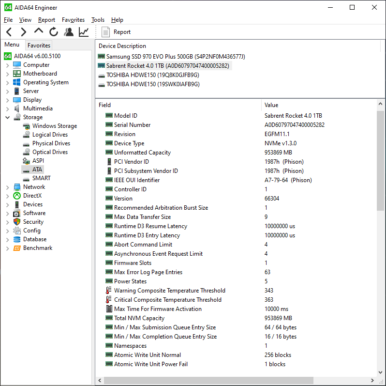Click the AIDA64 v6.00.5100 root icon
This screenshot has width=386, height=386.
coord(8,56)
